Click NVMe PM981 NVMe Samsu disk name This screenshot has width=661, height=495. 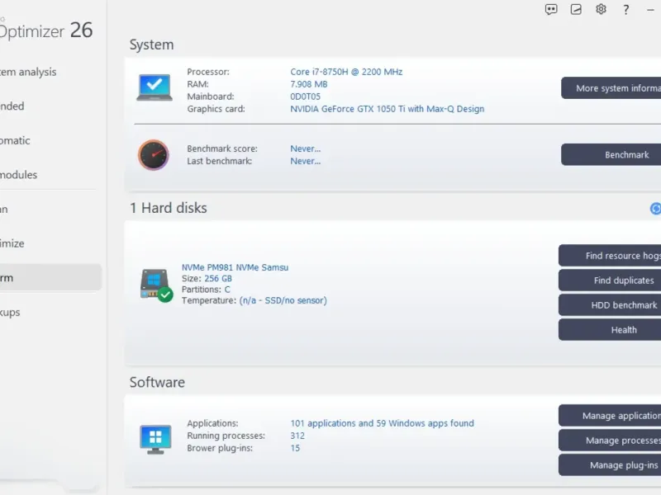235,267
